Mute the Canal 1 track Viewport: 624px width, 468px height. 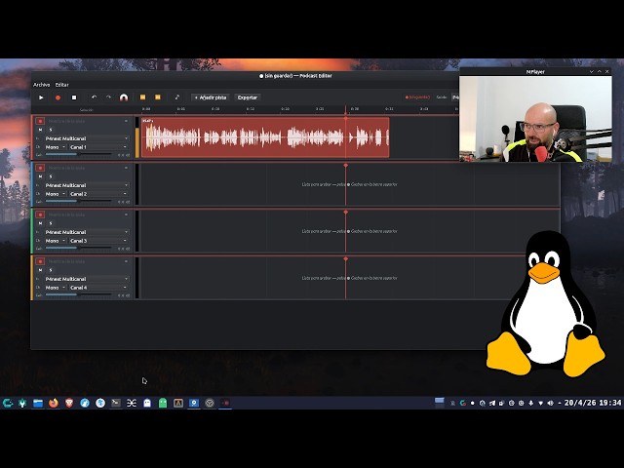pyautogui.click(x=40, y=130)
